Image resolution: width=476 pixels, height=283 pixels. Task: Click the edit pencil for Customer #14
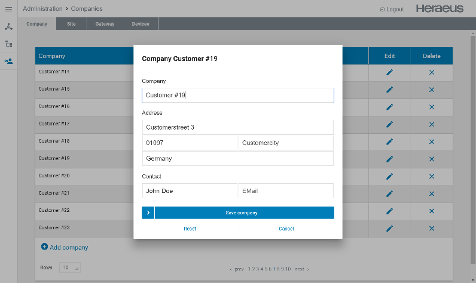(389, 72)
